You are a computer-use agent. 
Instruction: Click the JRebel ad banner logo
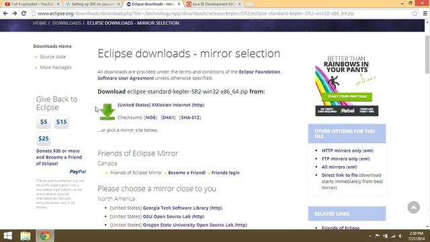347,111
